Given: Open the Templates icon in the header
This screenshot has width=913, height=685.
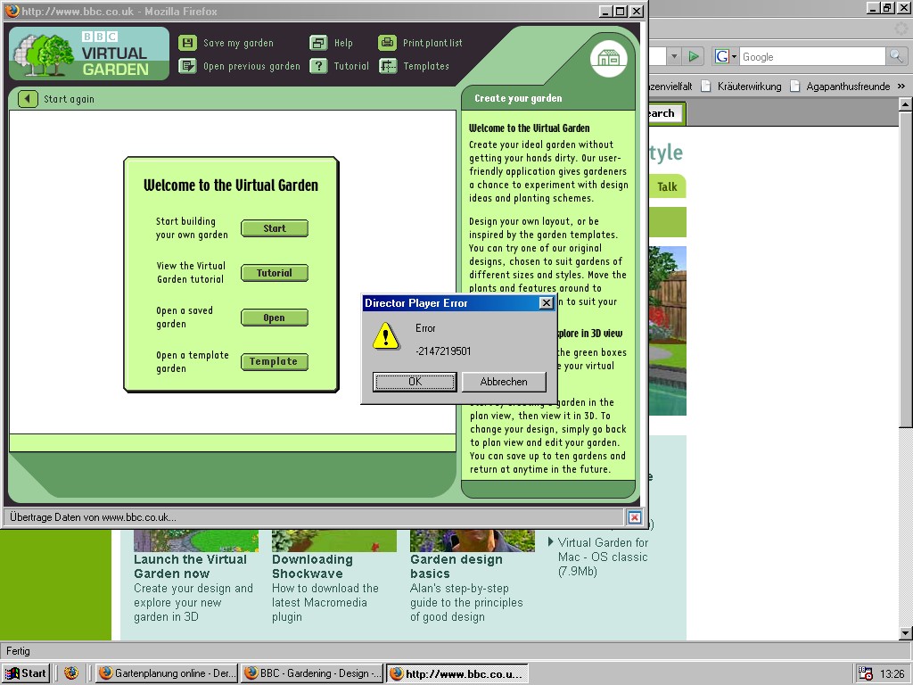Looking at the screenshot, I should pyautogui.click(x=388, y=66).
